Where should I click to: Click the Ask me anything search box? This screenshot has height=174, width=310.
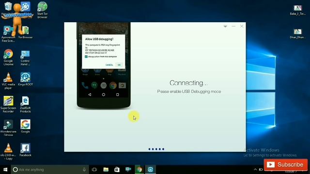[x=49, y=170]
